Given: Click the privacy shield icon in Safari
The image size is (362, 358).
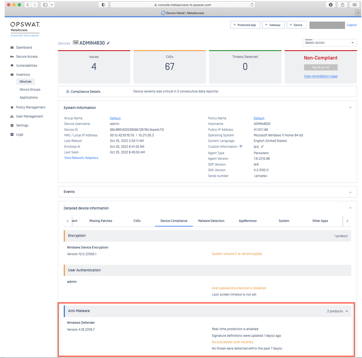Looking at the screenshot, I should (103, 5).
